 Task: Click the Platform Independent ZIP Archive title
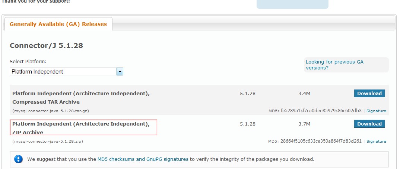81,128
